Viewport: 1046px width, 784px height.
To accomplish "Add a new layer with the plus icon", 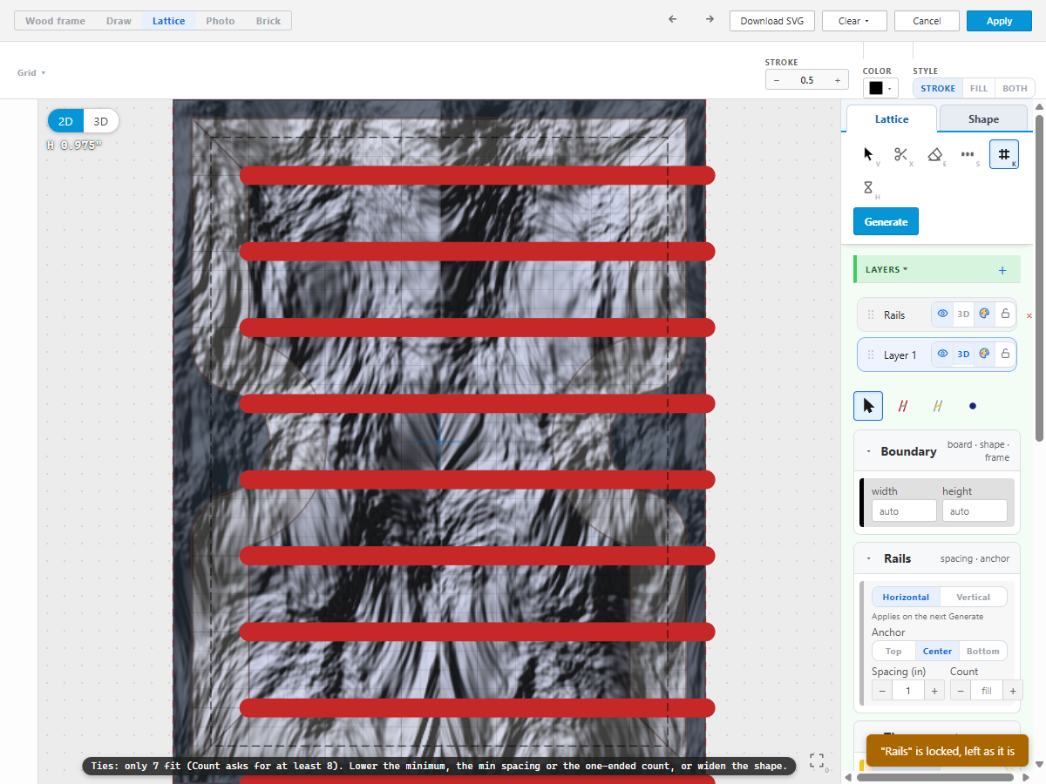I will (1002, 270).
